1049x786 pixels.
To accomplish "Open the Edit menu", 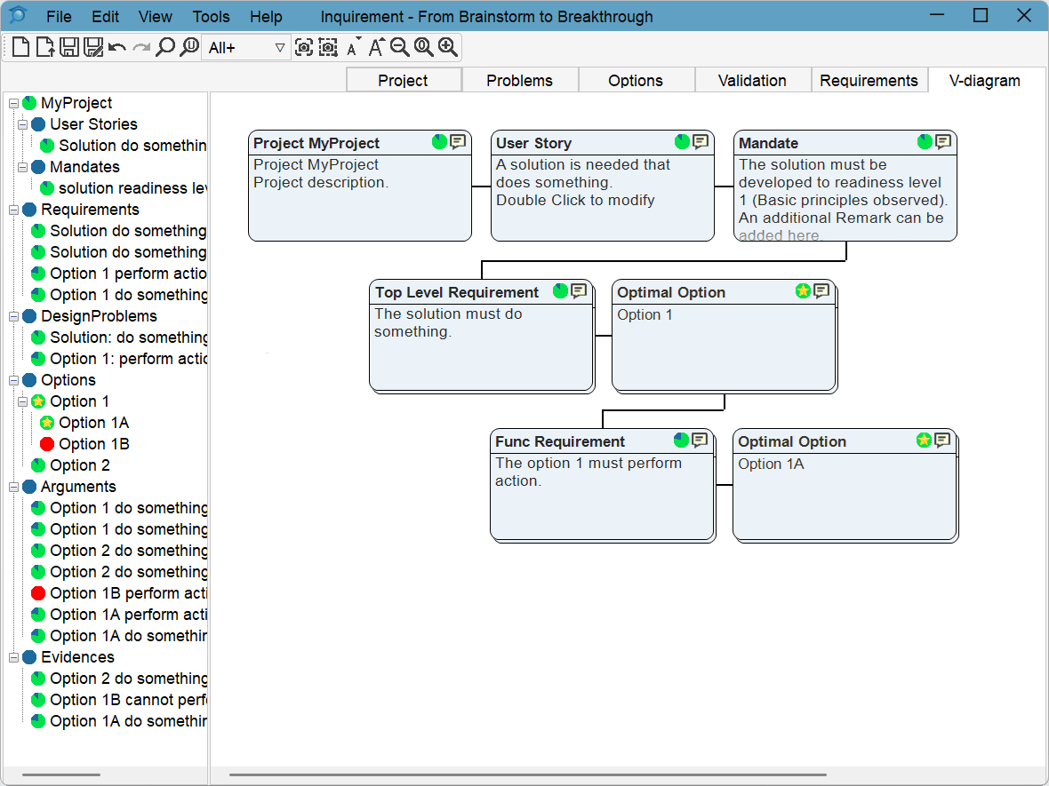I will [x=106, y=17].
